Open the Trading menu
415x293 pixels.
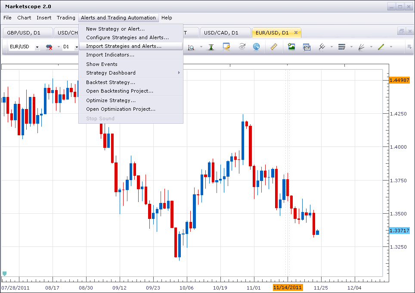(66, 18)
